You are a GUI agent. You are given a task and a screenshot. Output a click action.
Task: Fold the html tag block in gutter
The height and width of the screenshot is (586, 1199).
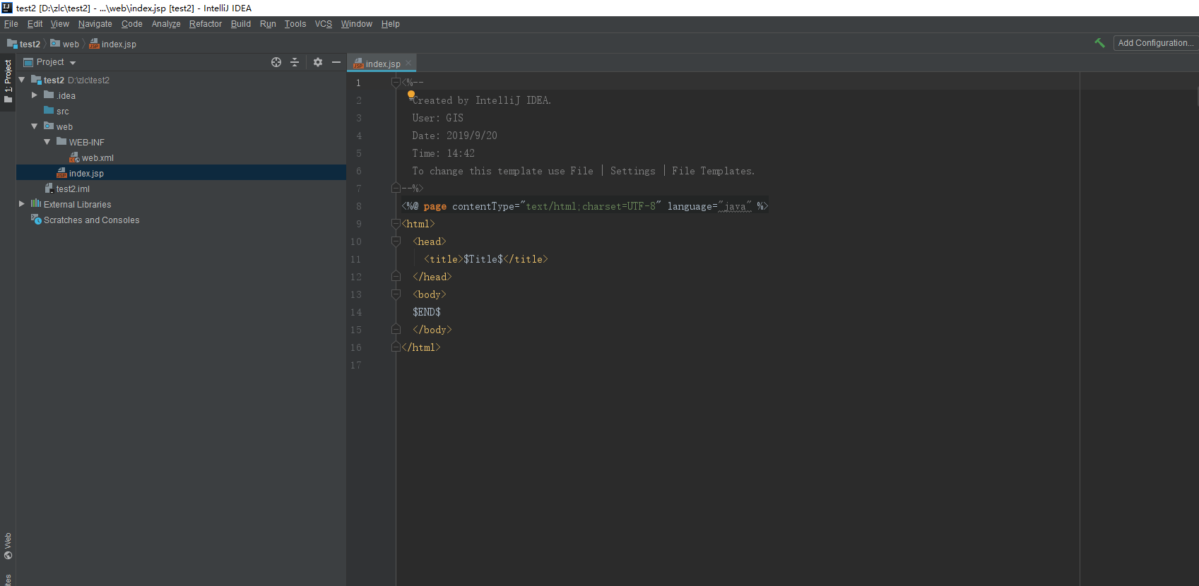coord(396,224)
